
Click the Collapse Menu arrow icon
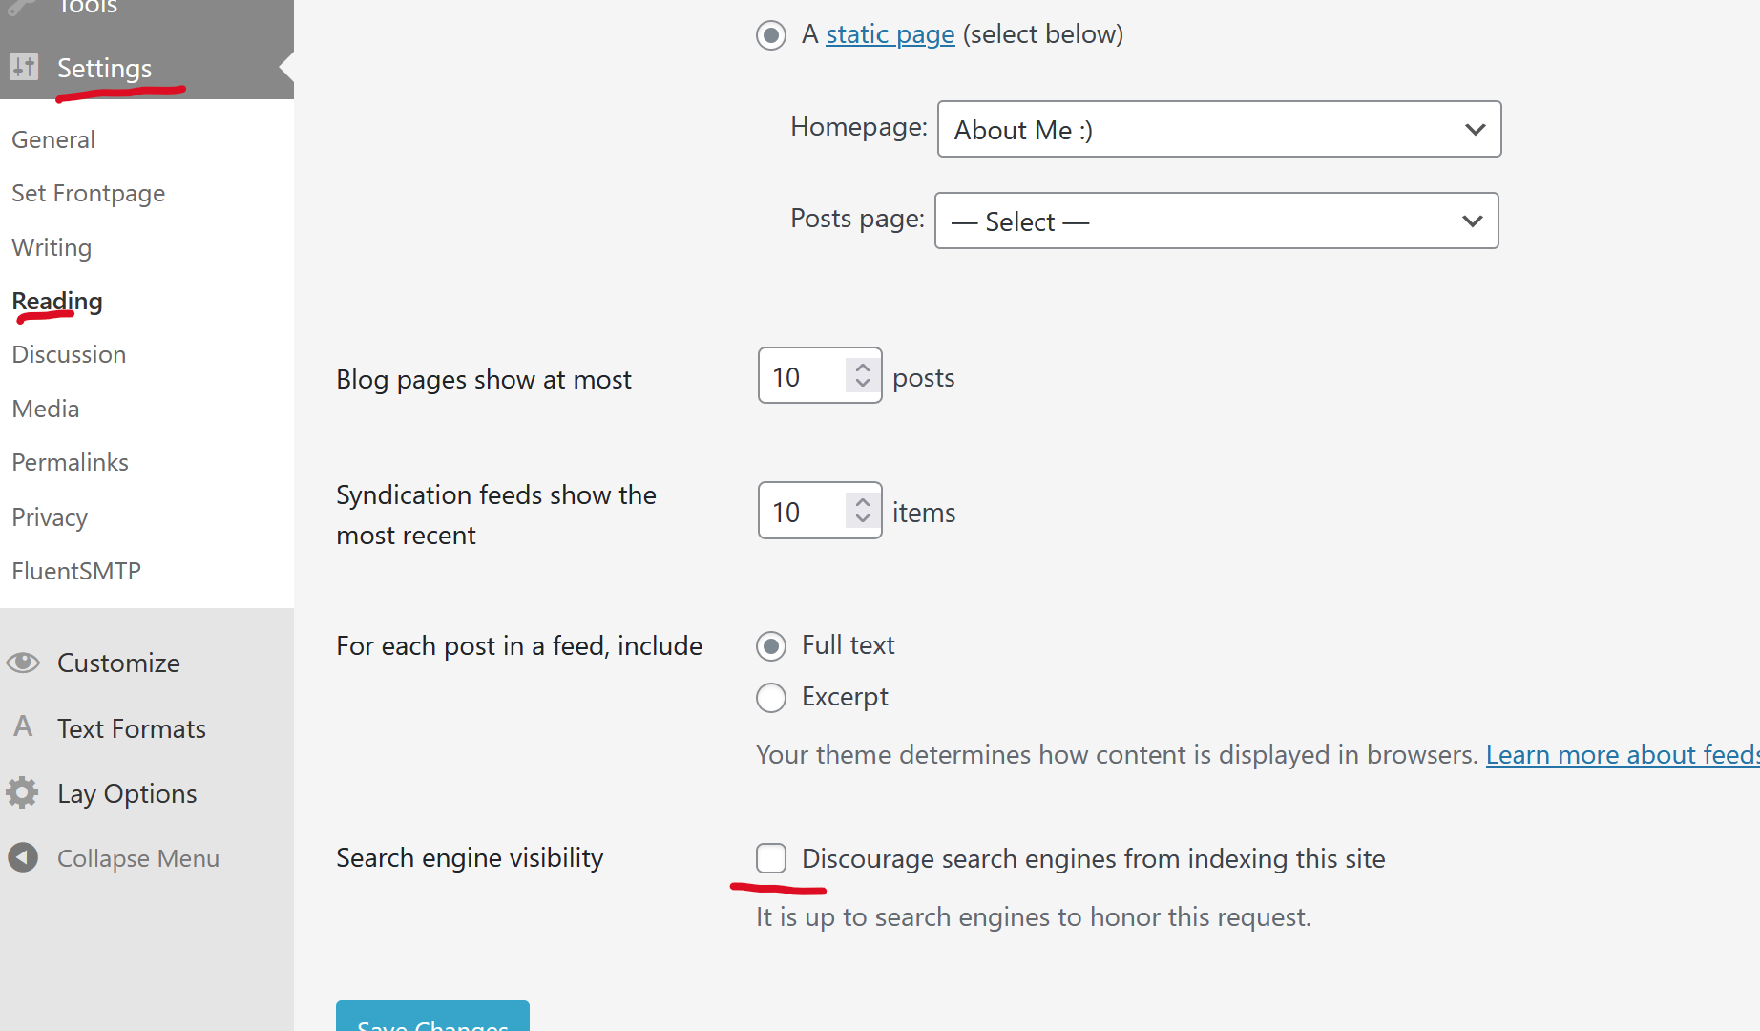(x=23, y=858)
